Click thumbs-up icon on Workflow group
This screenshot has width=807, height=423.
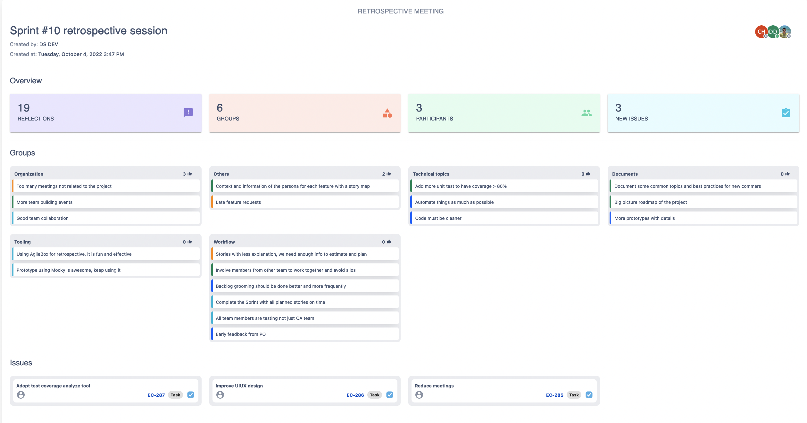tap(389, 242)
